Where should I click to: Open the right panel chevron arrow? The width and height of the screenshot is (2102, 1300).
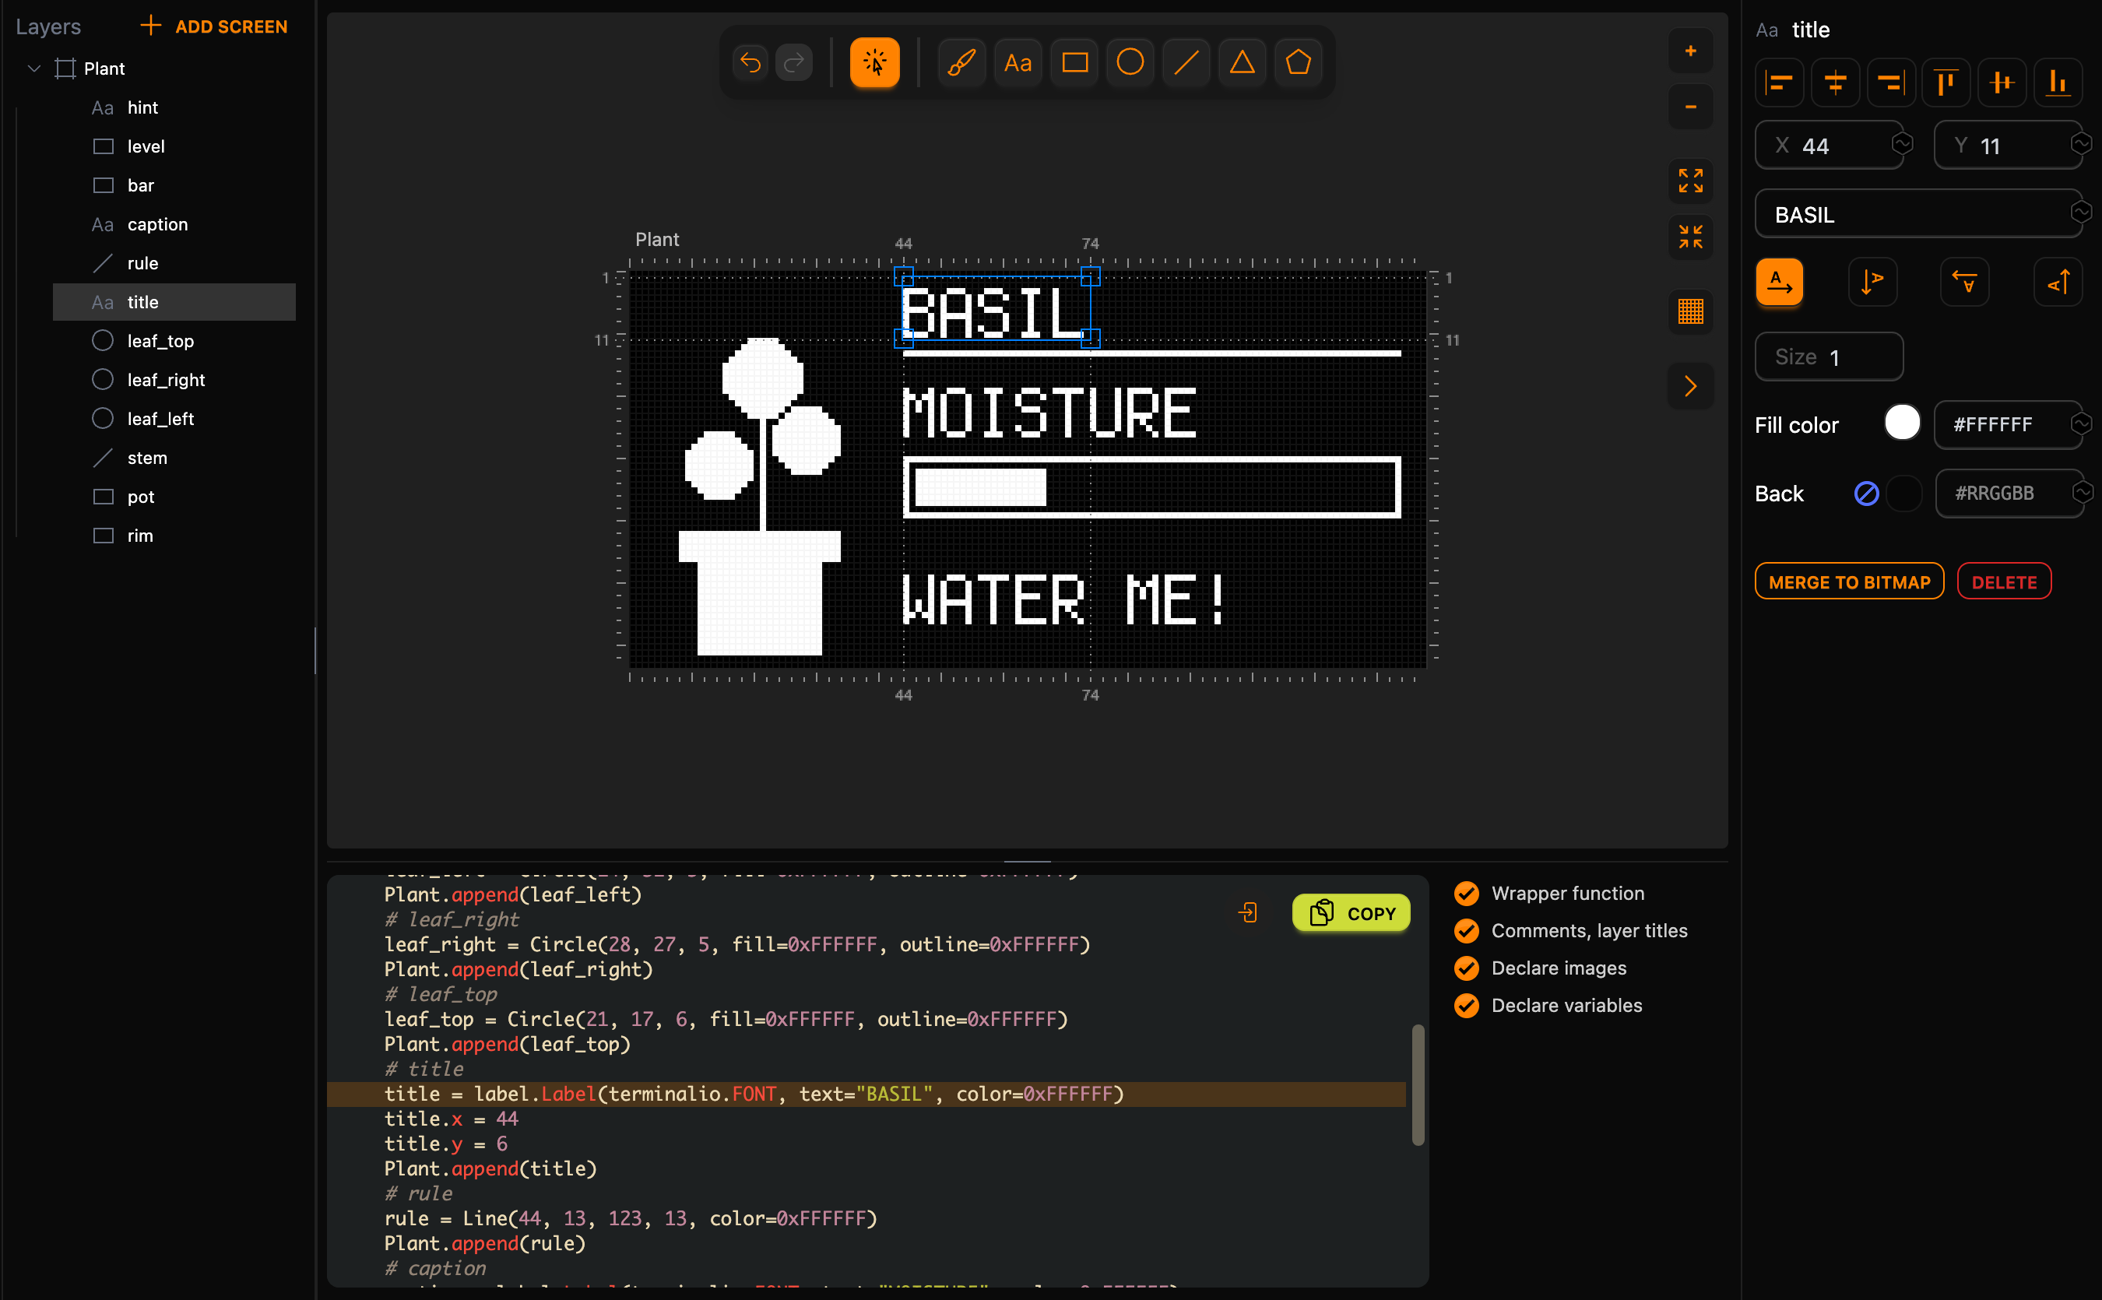(x=1690, y=386)
